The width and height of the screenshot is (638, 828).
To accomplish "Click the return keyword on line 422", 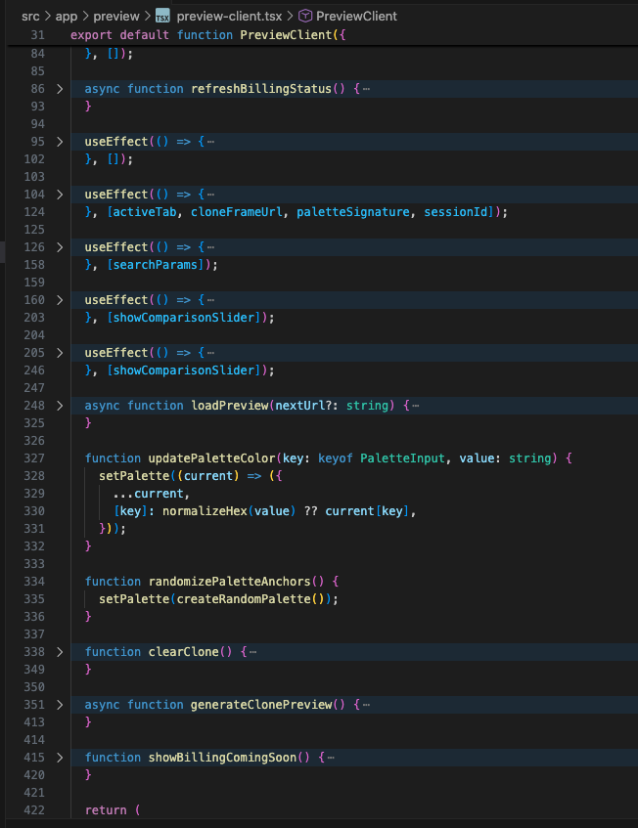I will [x=107, y=810].
